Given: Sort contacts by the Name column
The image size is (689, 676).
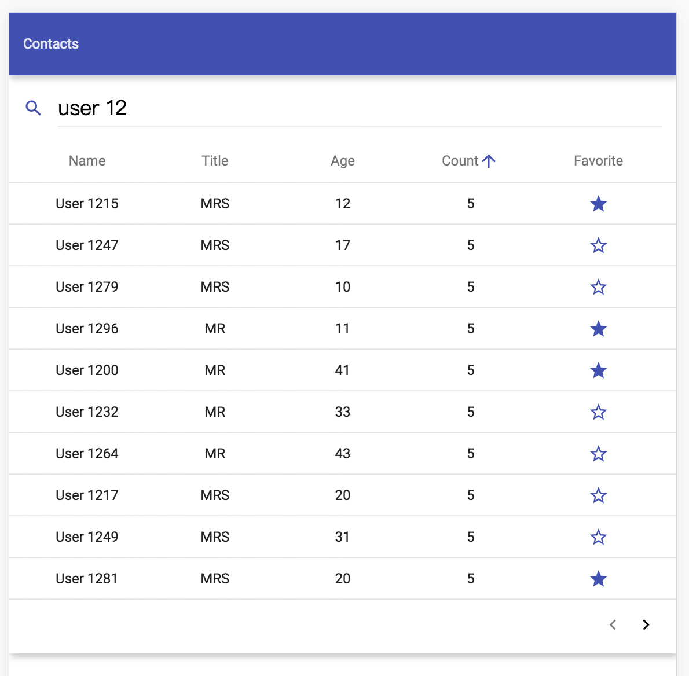Looking at the screenshot, I should (x=87, y=161).
